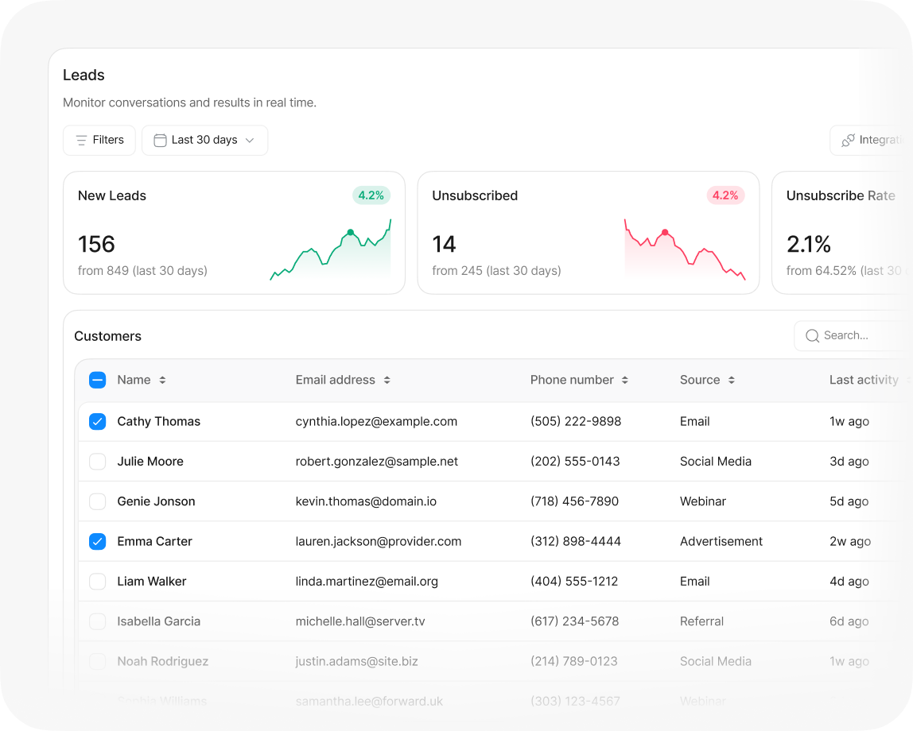Click the Name column header text

tap(134, 380)
